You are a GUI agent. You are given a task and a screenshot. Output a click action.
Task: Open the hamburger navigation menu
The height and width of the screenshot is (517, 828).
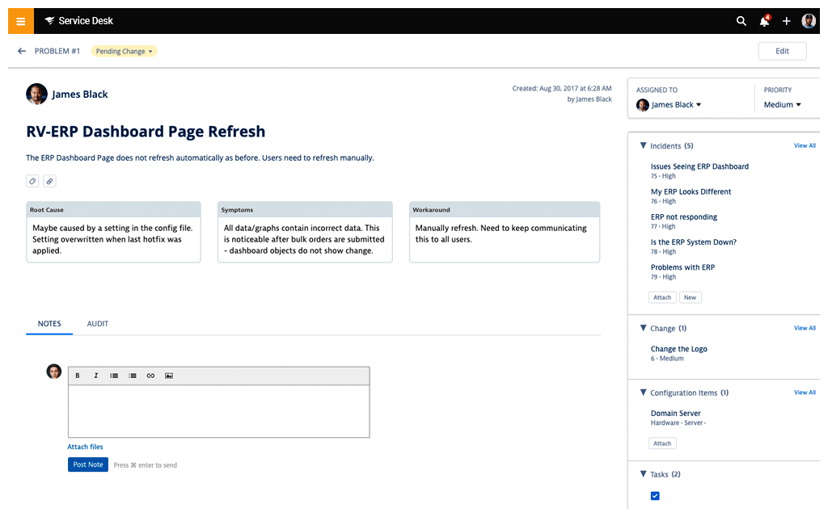(20, 21)
